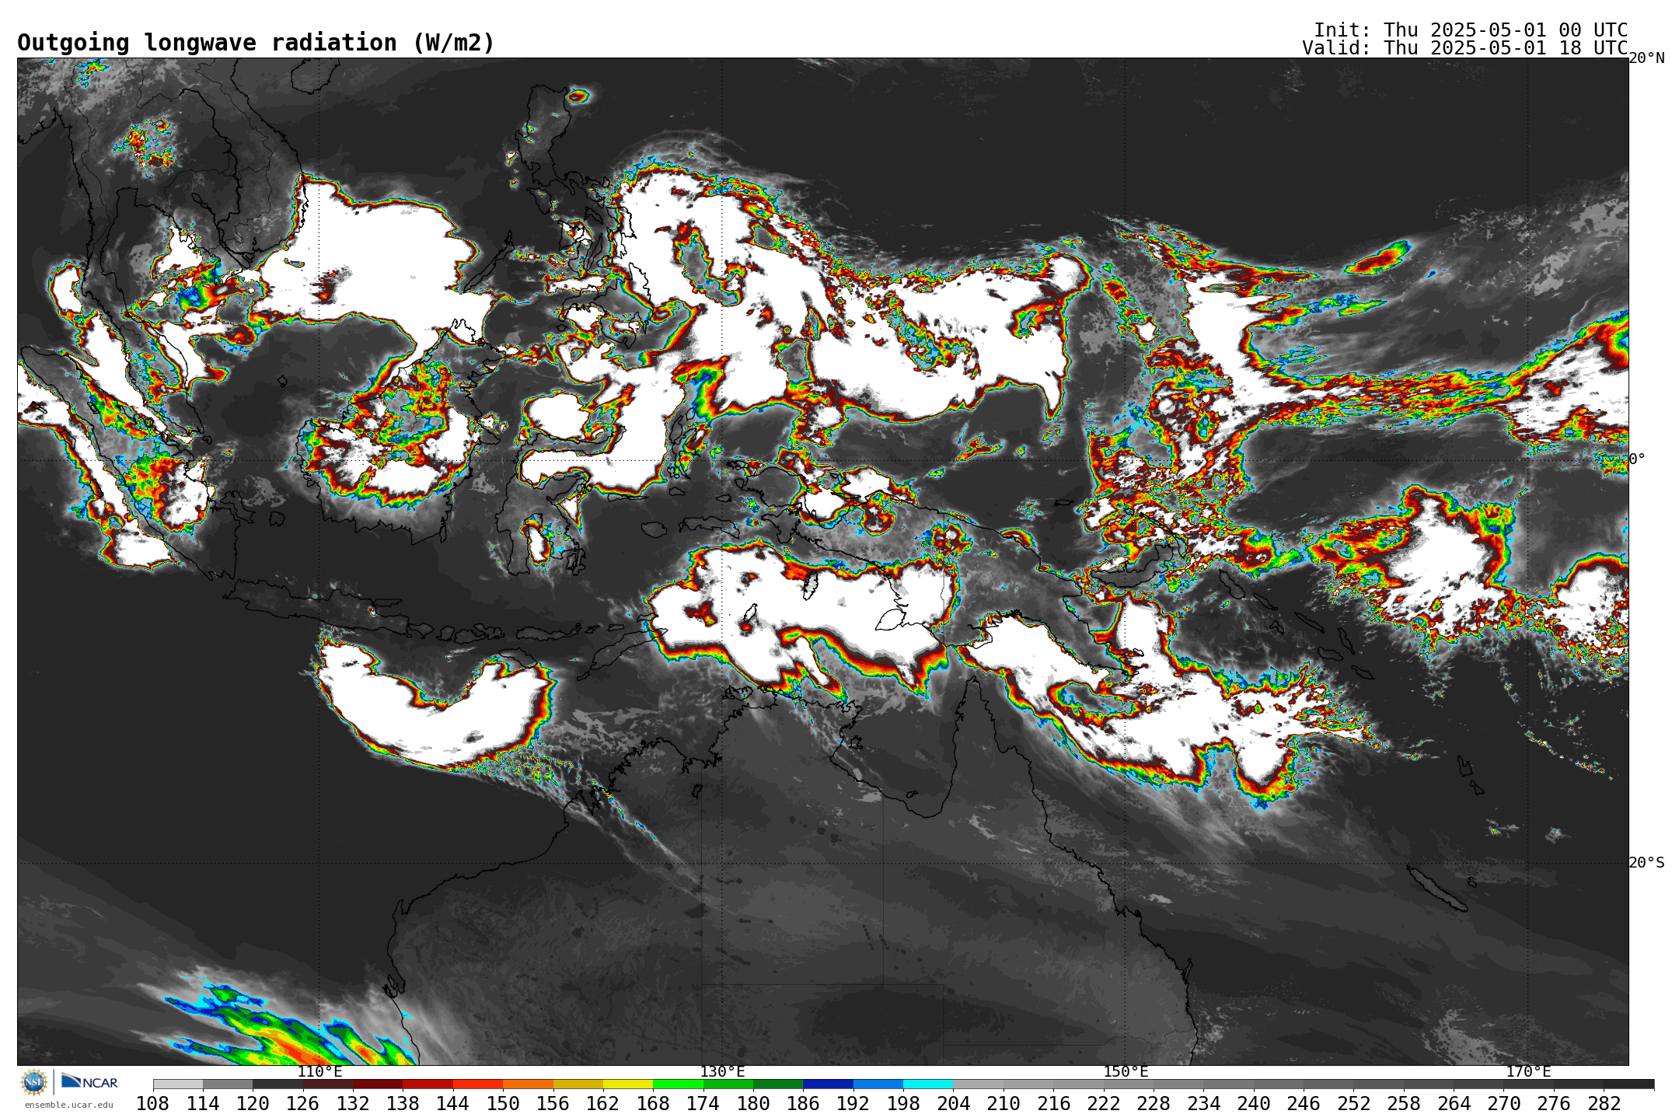Select the light gray colorbar segment between 108 and 114
This screenshot has width=1679, height=1114.
178,1084
